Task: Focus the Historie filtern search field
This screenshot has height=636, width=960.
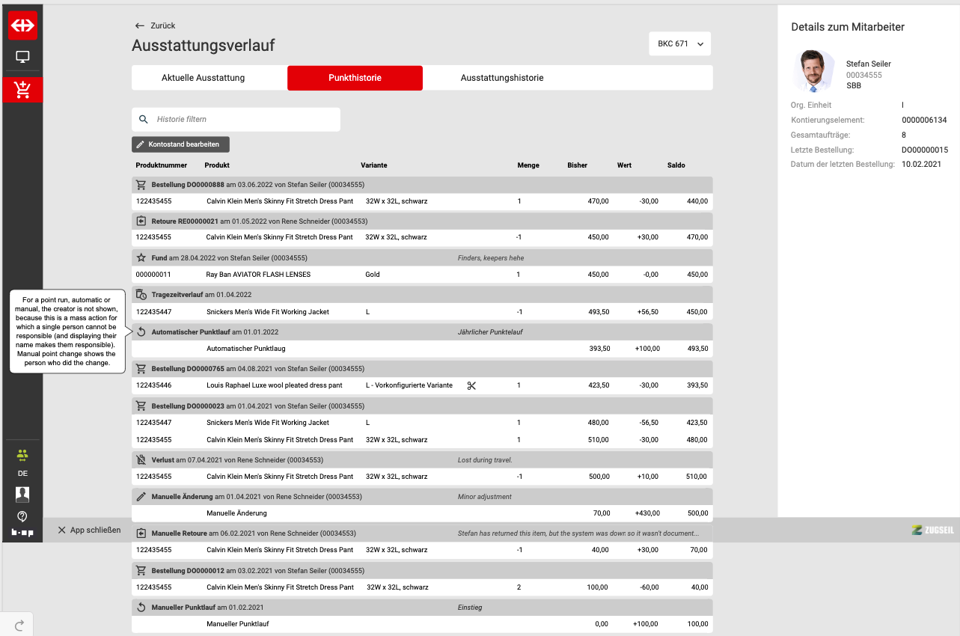Action: tap(243, 120)
